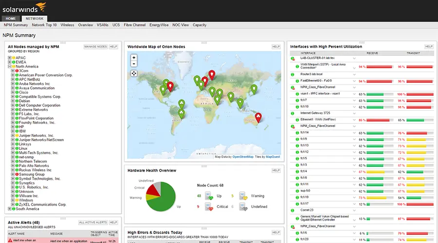
Task: Click HELP in Hardware Health Overview panel
Action: point(276,171)
